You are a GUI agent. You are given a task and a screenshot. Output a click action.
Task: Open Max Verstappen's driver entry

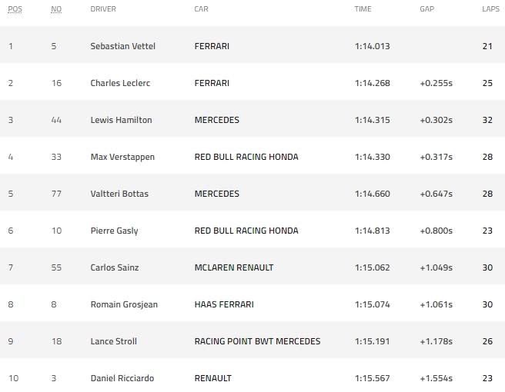[122, 157]
